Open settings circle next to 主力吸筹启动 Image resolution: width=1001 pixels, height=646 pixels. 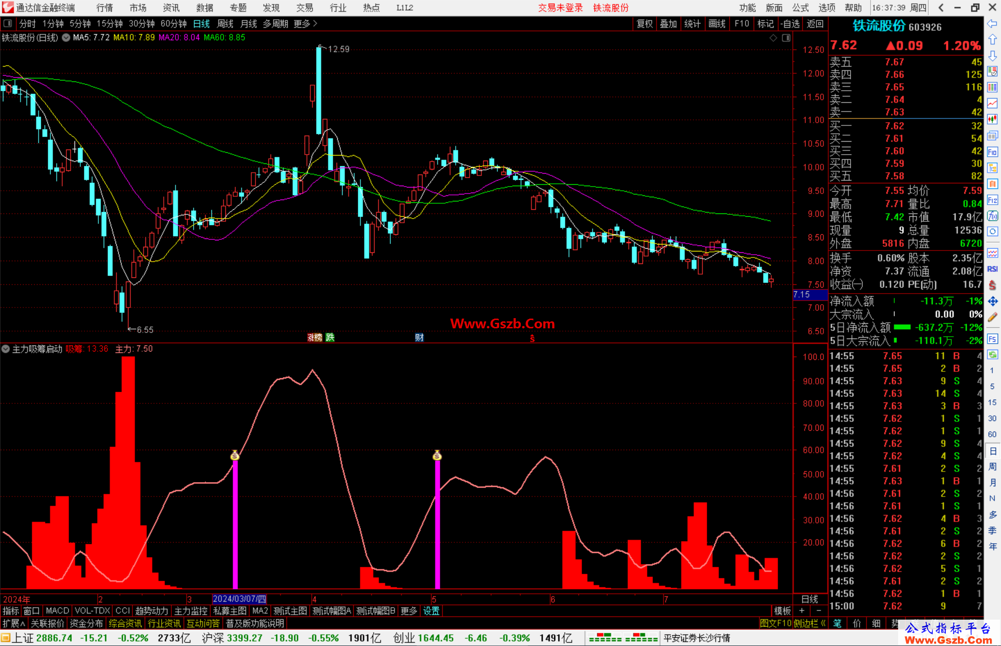6,349
